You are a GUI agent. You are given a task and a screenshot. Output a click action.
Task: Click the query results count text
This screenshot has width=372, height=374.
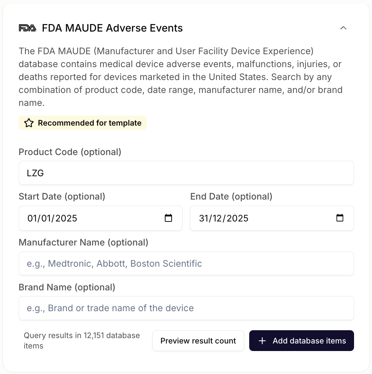(82, 340)
